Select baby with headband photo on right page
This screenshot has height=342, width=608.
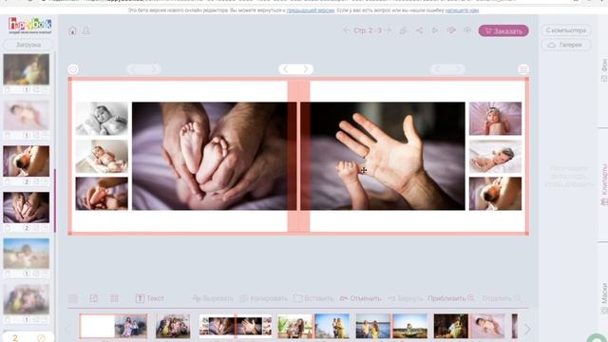(x=495, y=119)
